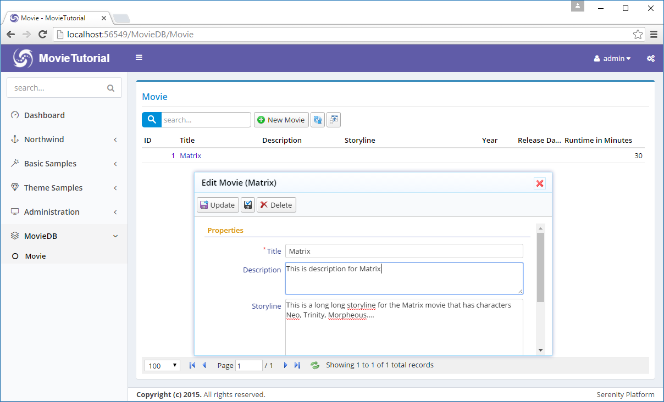The width and height of the screenshot is (664, 402).
Task: Expand the Basic Samples sidebar menu
Action: [x=64, y=164]
